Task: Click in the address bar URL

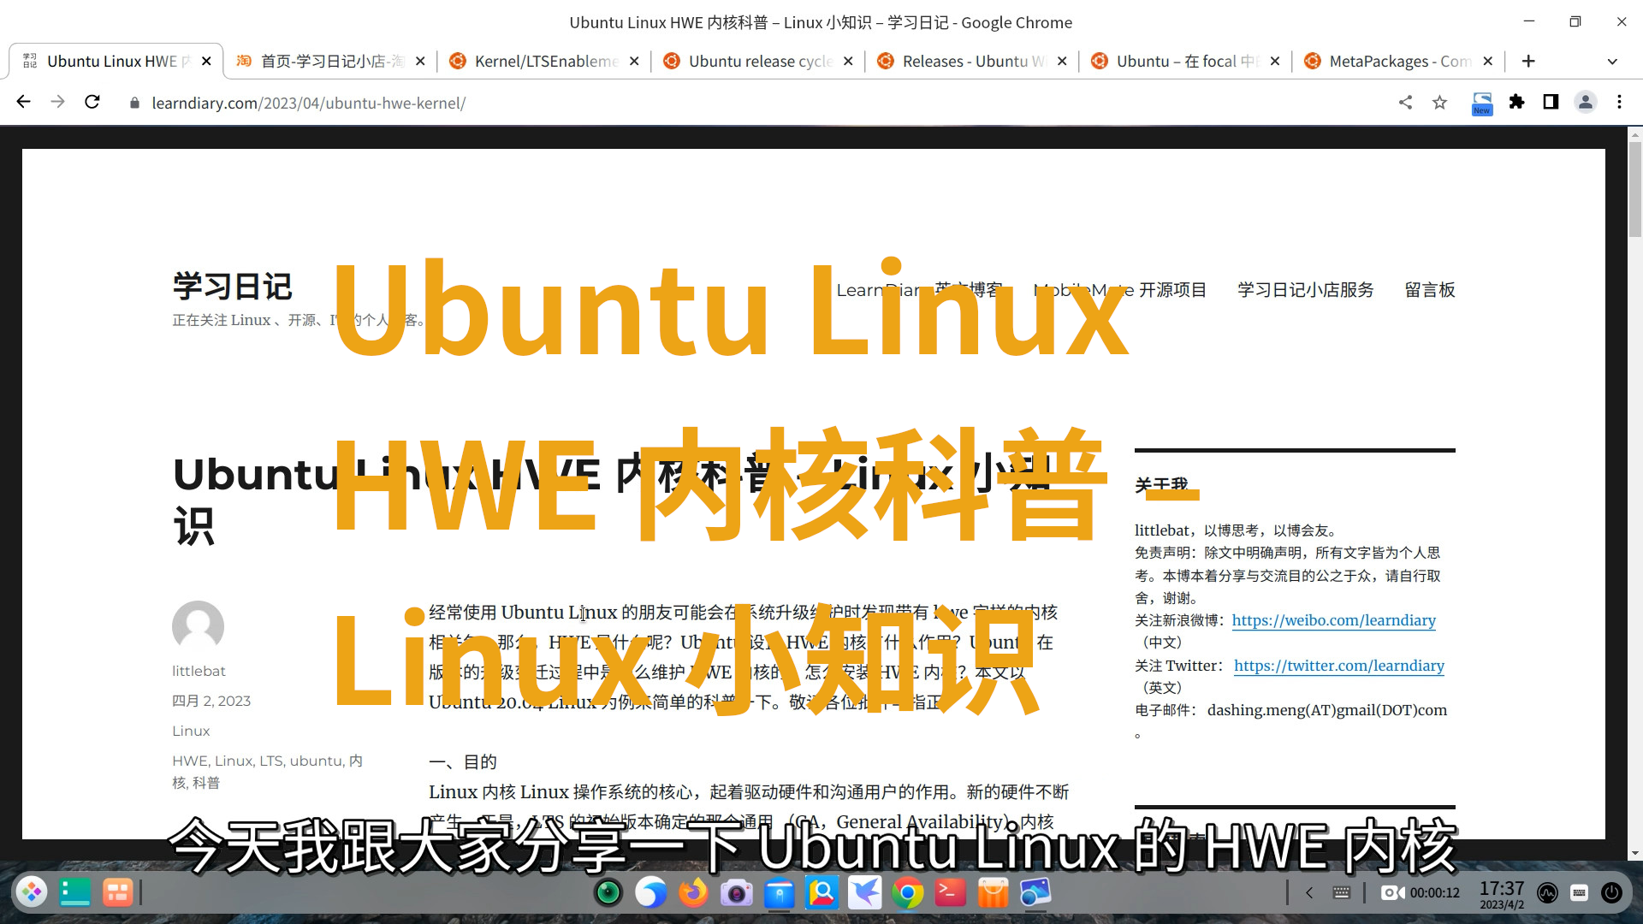Action: 308,103
